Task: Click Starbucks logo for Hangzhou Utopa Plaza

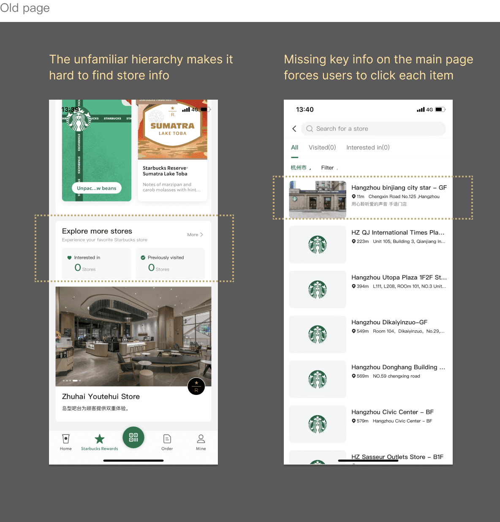Action: click(318, 289)
